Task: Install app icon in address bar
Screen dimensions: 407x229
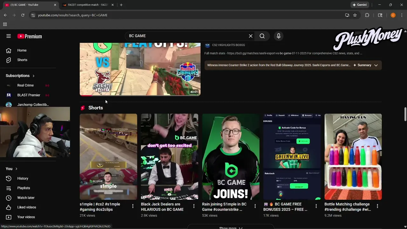Action: point(347,15)
